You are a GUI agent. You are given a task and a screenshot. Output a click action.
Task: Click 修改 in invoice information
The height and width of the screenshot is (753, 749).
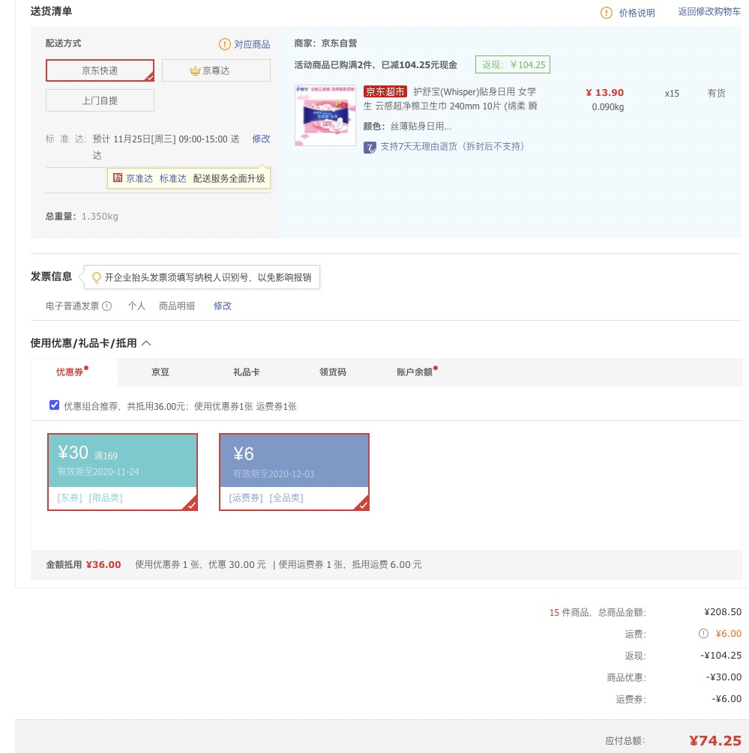click(223, 306)
